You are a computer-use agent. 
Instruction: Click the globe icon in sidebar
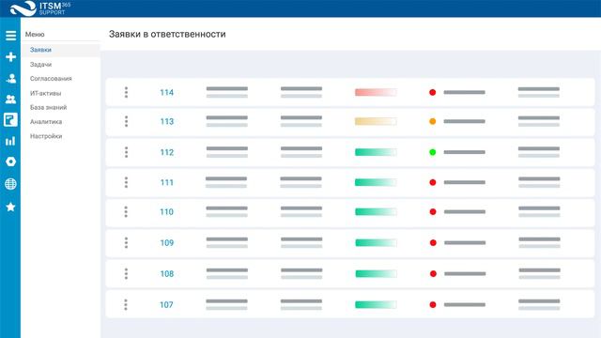point(10,184)
